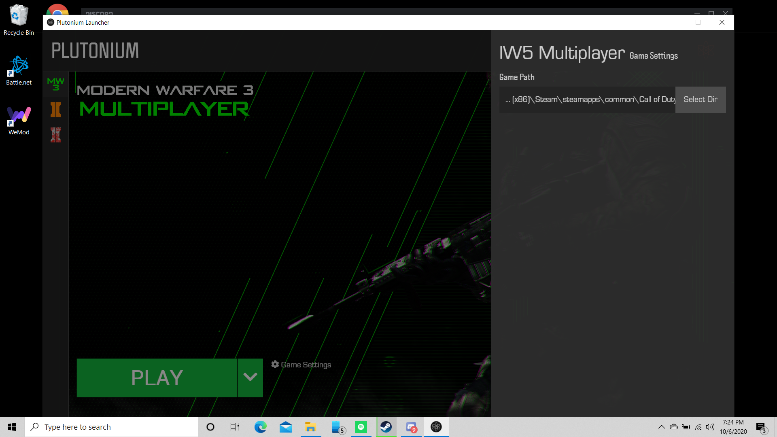Open the Action Center notifications icon

(x=761, y=427)
